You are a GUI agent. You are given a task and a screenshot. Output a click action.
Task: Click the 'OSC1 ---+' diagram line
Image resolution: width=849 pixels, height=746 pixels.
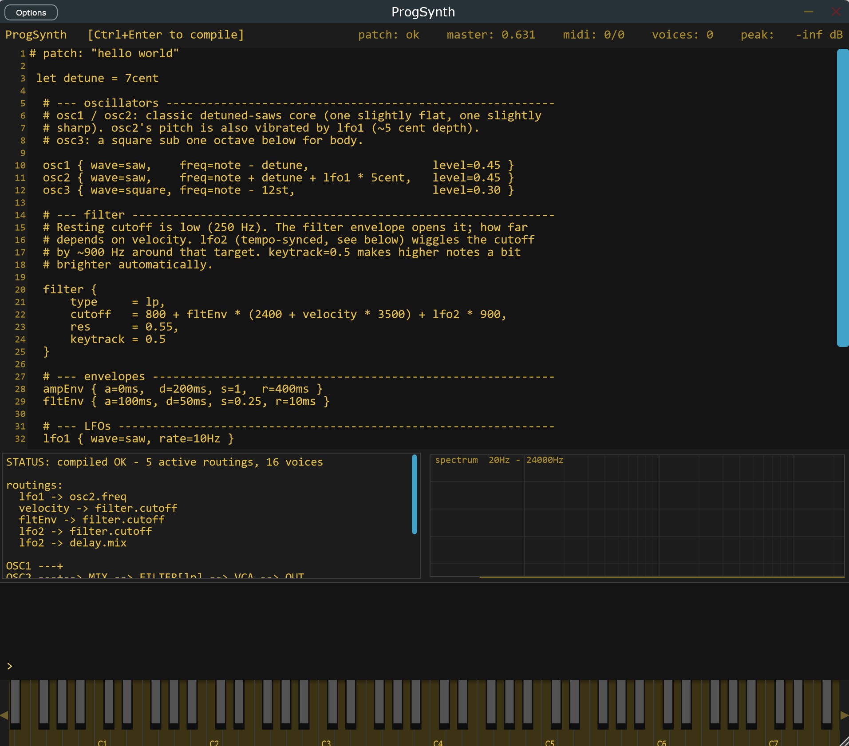(x=35, y=566)
